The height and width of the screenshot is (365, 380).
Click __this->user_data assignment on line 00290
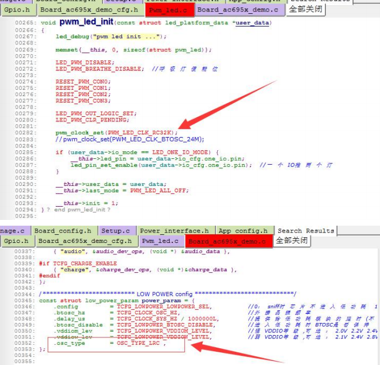111,184
